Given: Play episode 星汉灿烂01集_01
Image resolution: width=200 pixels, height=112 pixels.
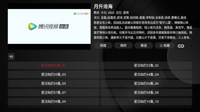Looking at the screenshot, I should 53,66.
